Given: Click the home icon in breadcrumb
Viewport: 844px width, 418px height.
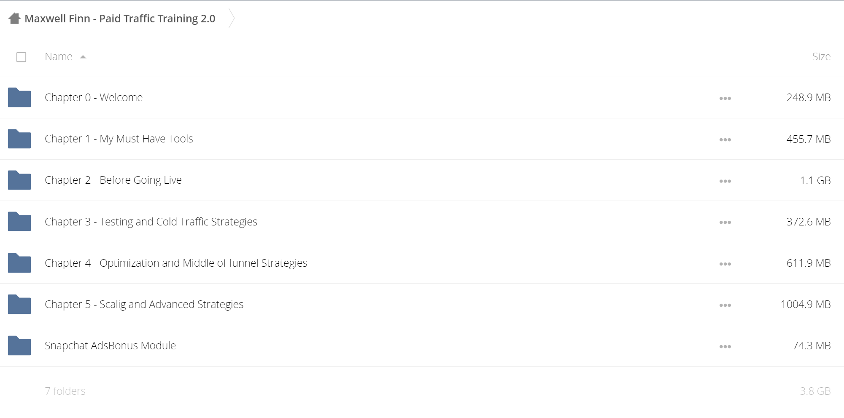Looking at the screenshot, I should point(14,19).
